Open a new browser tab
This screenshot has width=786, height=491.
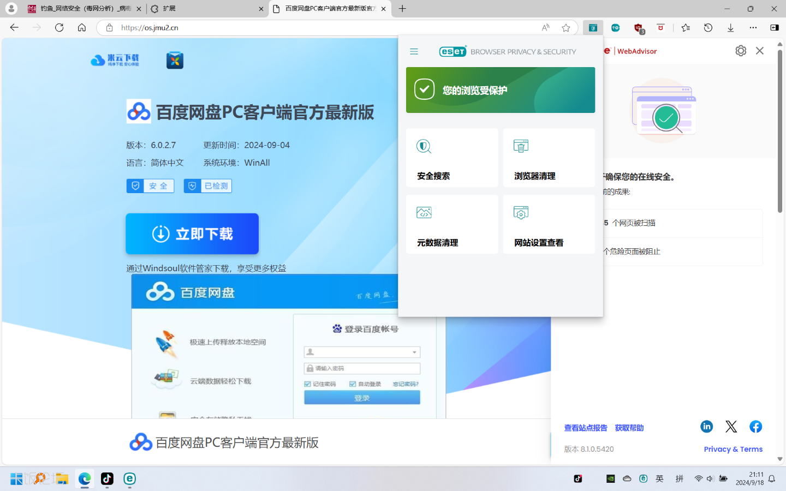[402, 9]
